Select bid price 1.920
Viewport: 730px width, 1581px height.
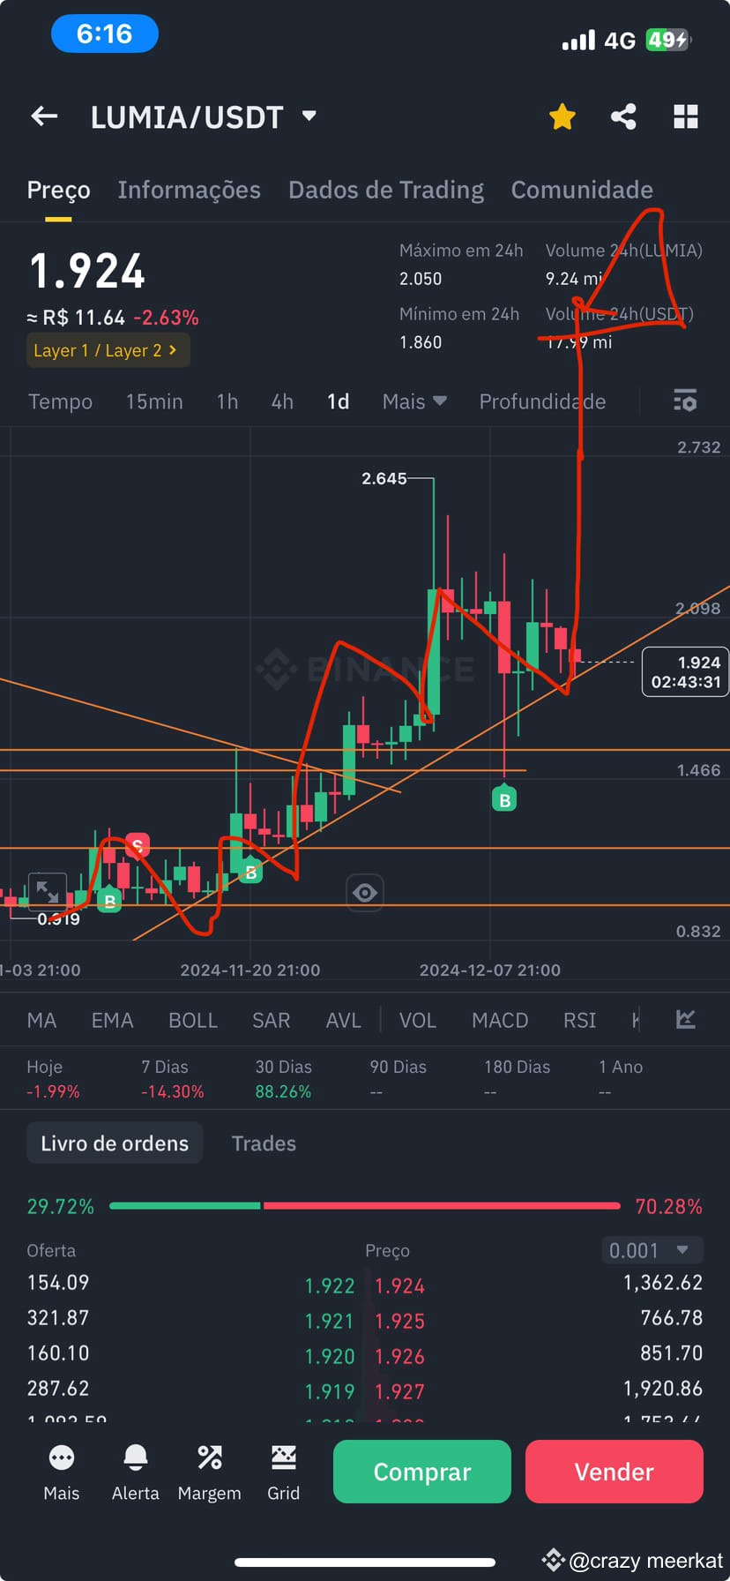329,1356
